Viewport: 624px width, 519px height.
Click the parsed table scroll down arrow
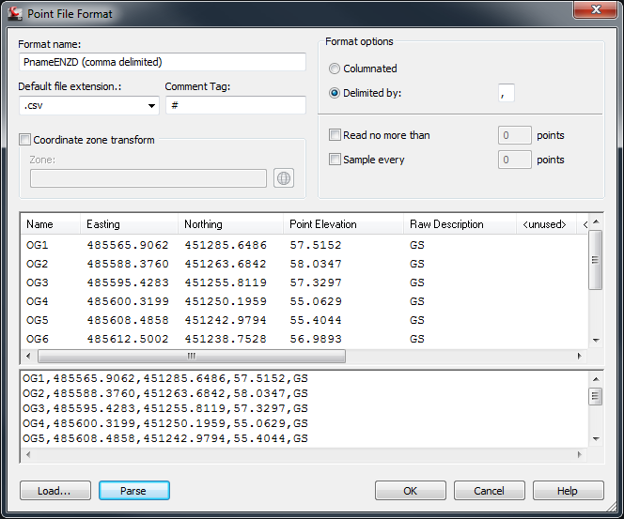596,340
